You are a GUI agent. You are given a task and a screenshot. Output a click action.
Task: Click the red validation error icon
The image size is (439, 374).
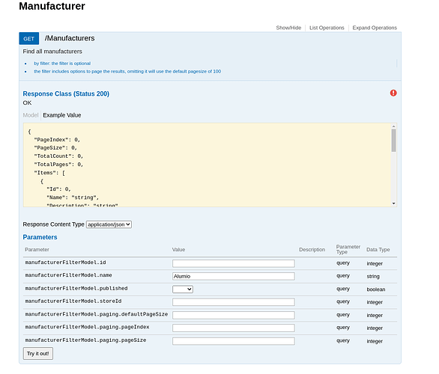tap(393, 93)
